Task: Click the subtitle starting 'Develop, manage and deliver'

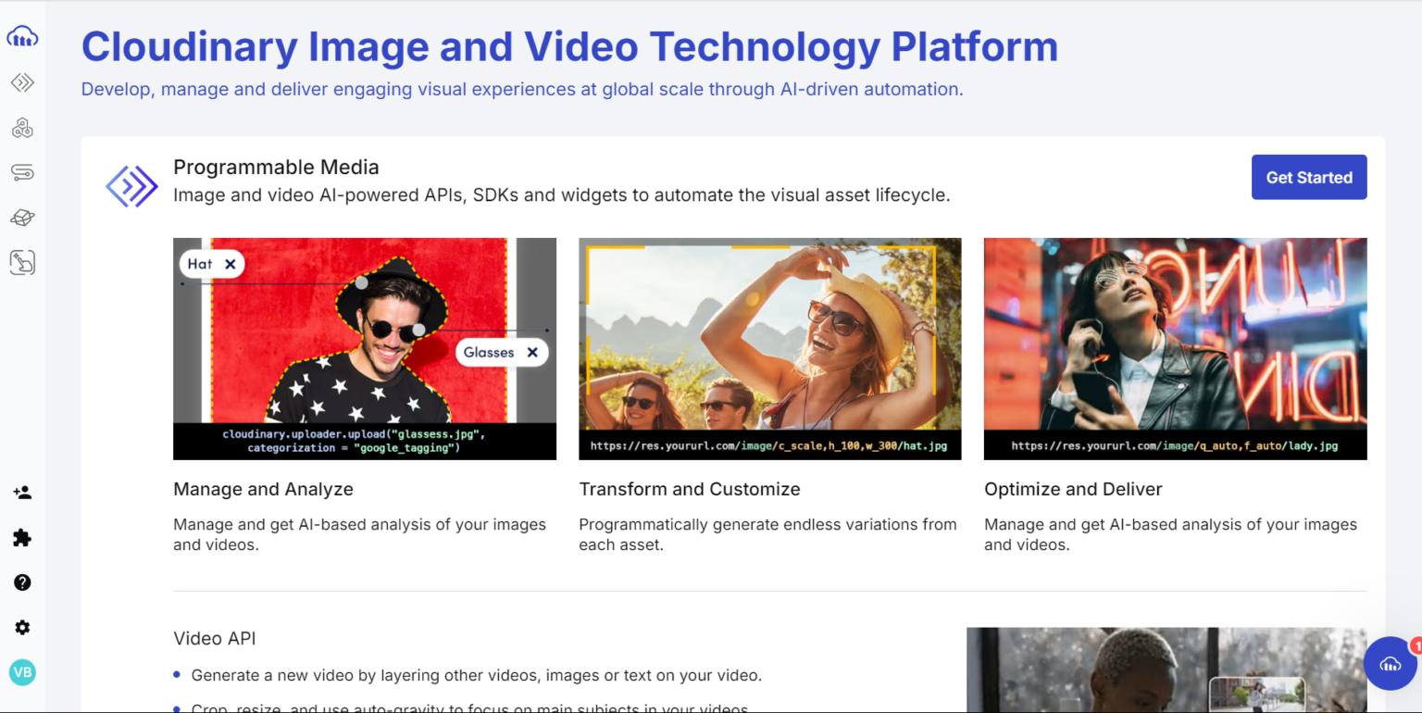Action: [x=522, y=90]
